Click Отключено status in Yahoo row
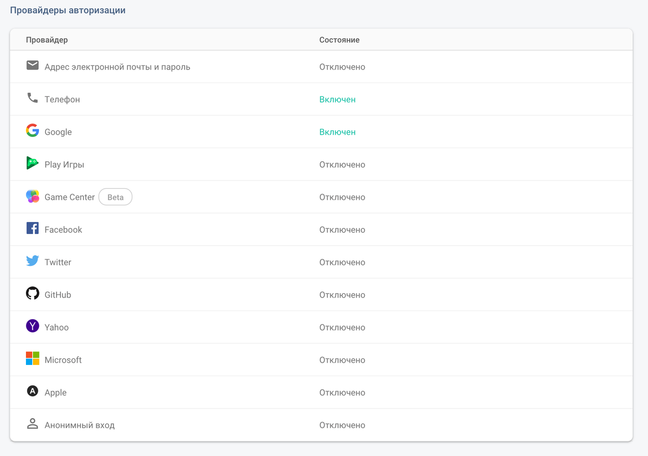Image resolution: width=648 pixels, height=456 pixels. 342,328
